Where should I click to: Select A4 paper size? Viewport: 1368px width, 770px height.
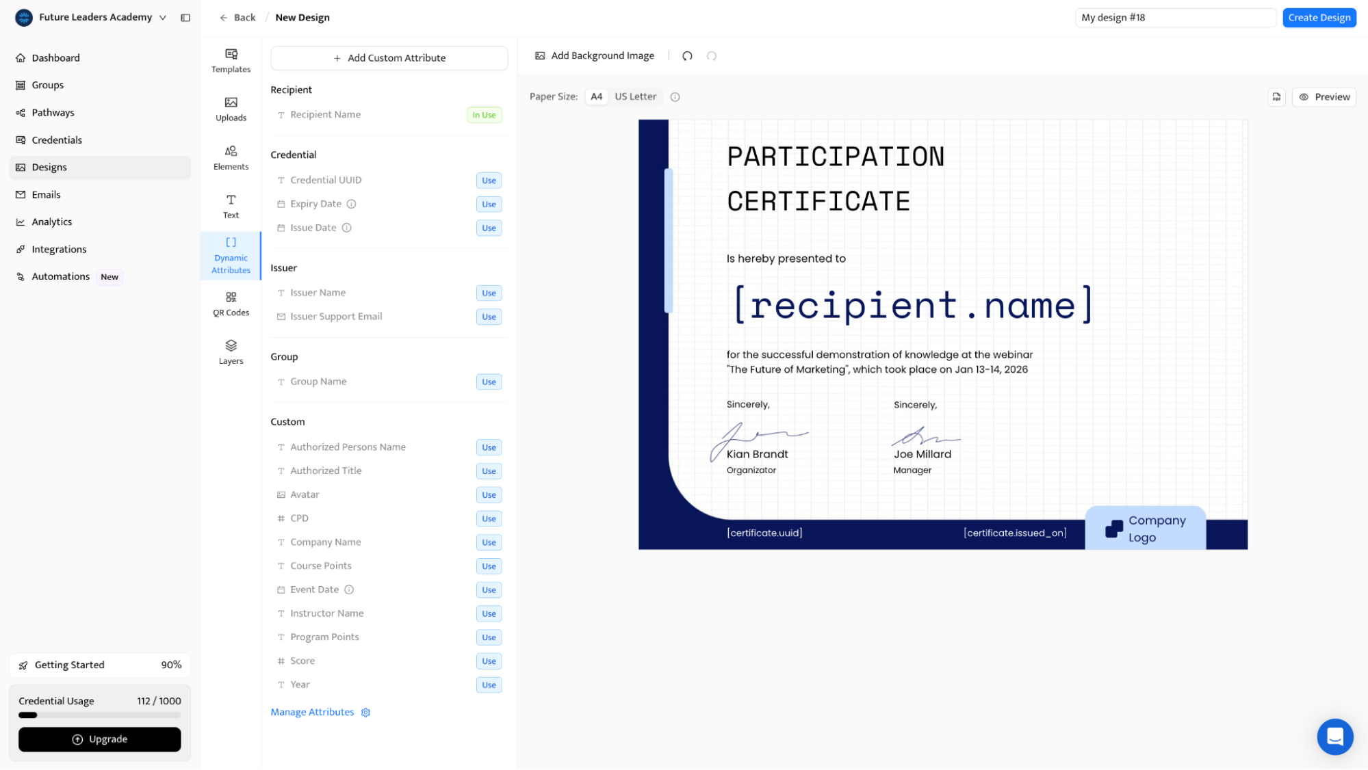pyautogui.click(x=596, y=96)
